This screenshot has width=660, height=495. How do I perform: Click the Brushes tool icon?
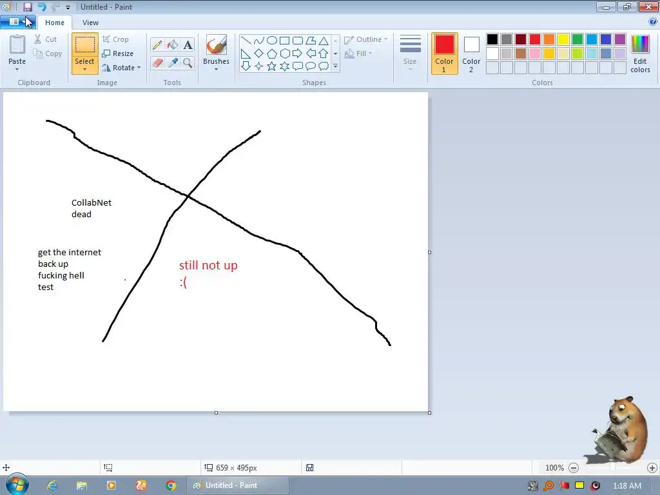(x=217, y=44)
